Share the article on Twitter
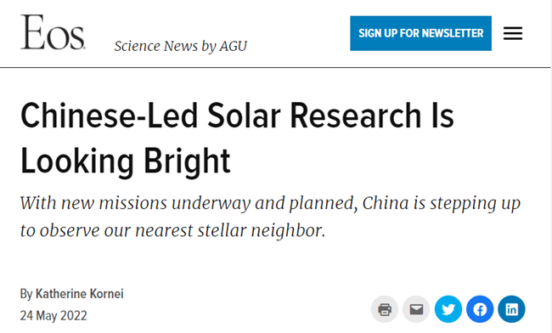Viewport: 552px width, 333px height. coord(448,309)
